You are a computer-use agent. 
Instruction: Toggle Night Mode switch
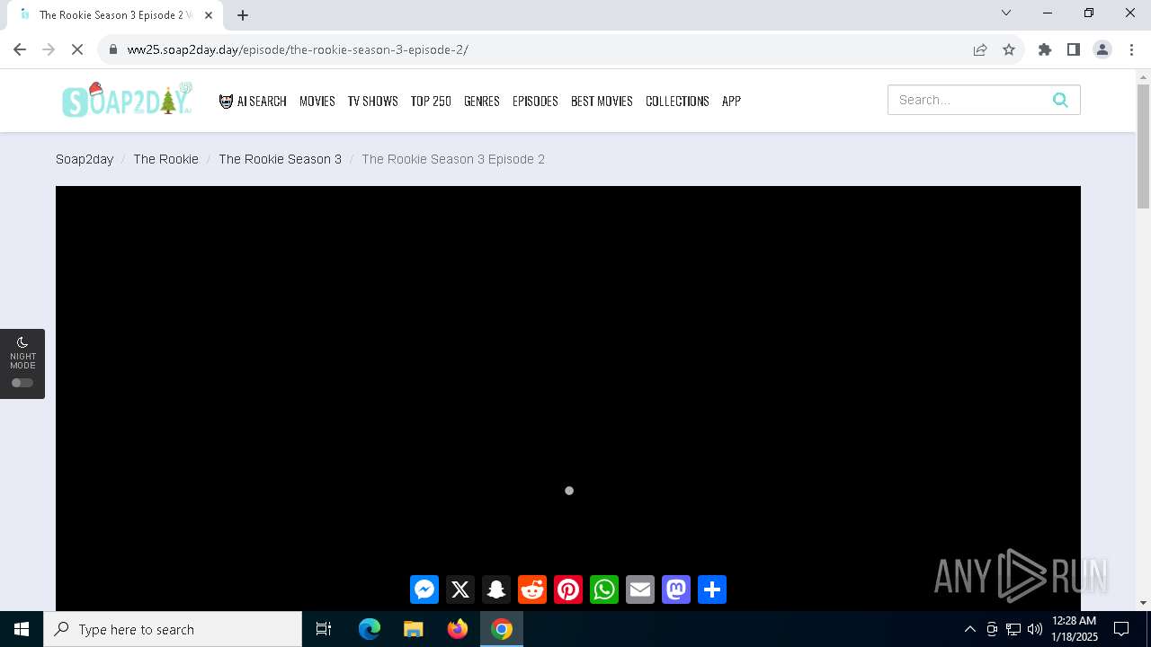[x=22, y=383]
